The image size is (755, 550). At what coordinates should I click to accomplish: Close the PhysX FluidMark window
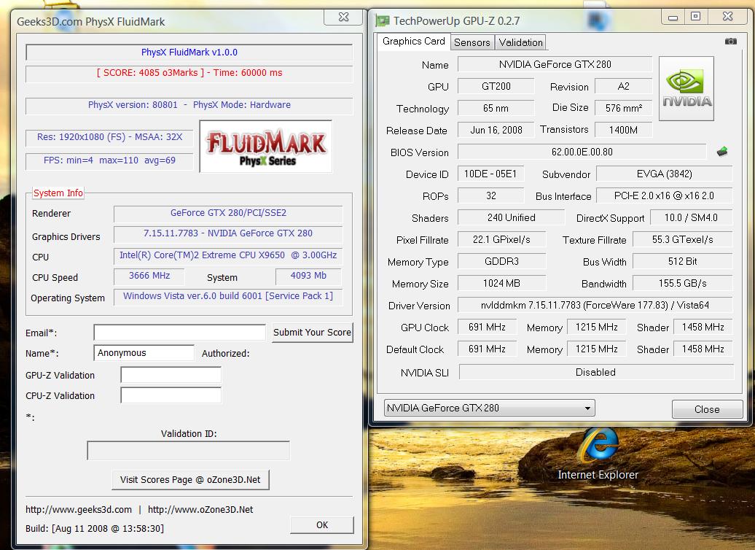click(343, 17)
